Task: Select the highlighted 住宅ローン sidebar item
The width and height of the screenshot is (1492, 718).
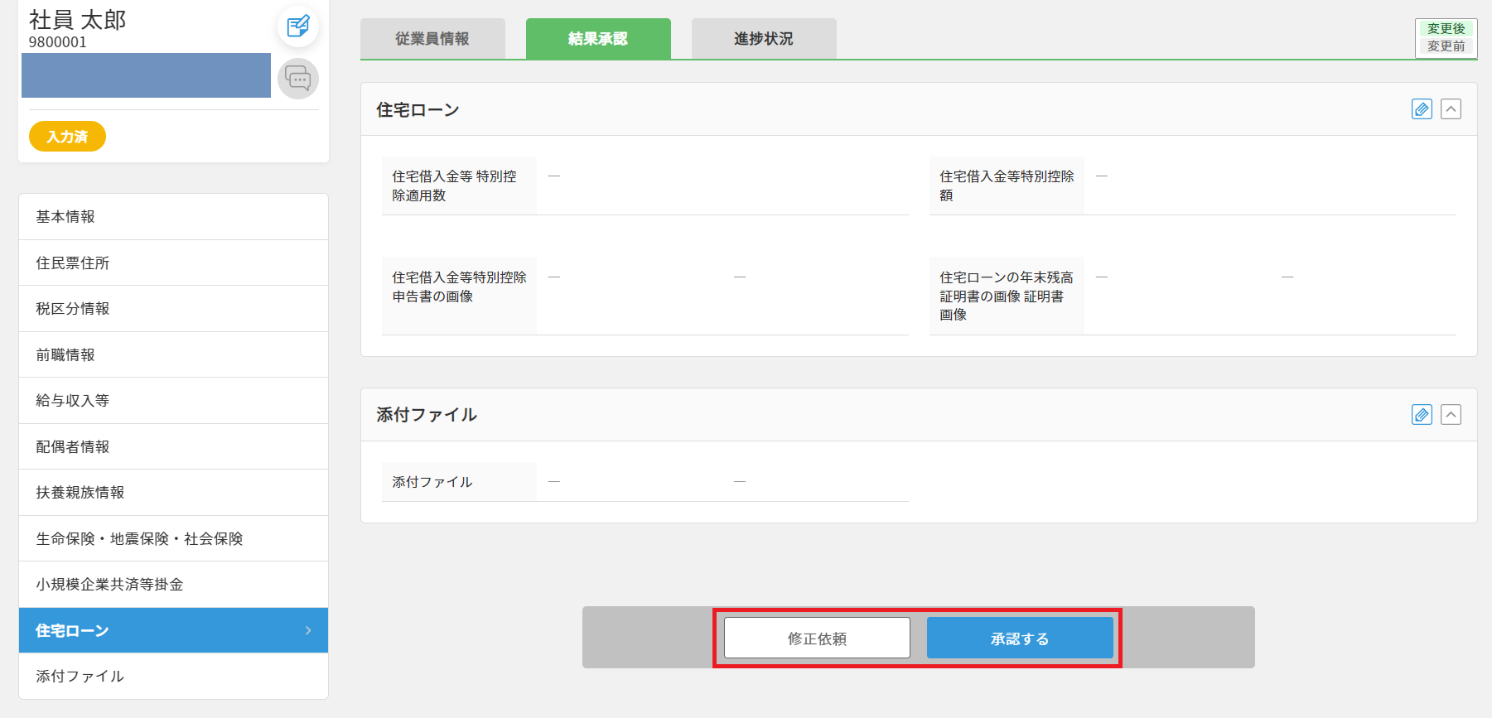Action: point(173,630)
